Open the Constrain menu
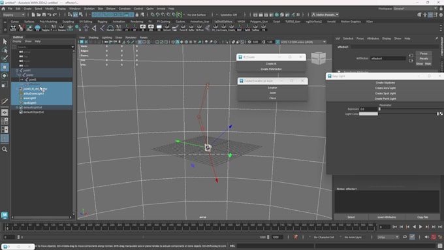The width and height of the screenshot is (444, 250). pyautogui.click(x=125, y=8)
